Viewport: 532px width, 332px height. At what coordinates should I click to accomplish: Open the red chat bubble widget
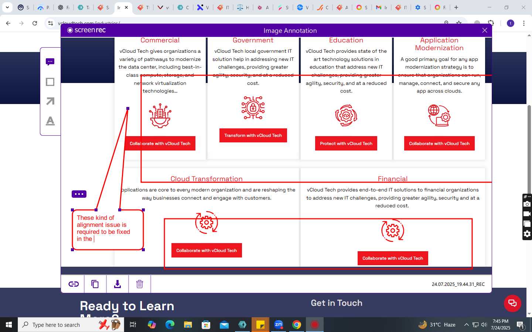pos(512,303)
